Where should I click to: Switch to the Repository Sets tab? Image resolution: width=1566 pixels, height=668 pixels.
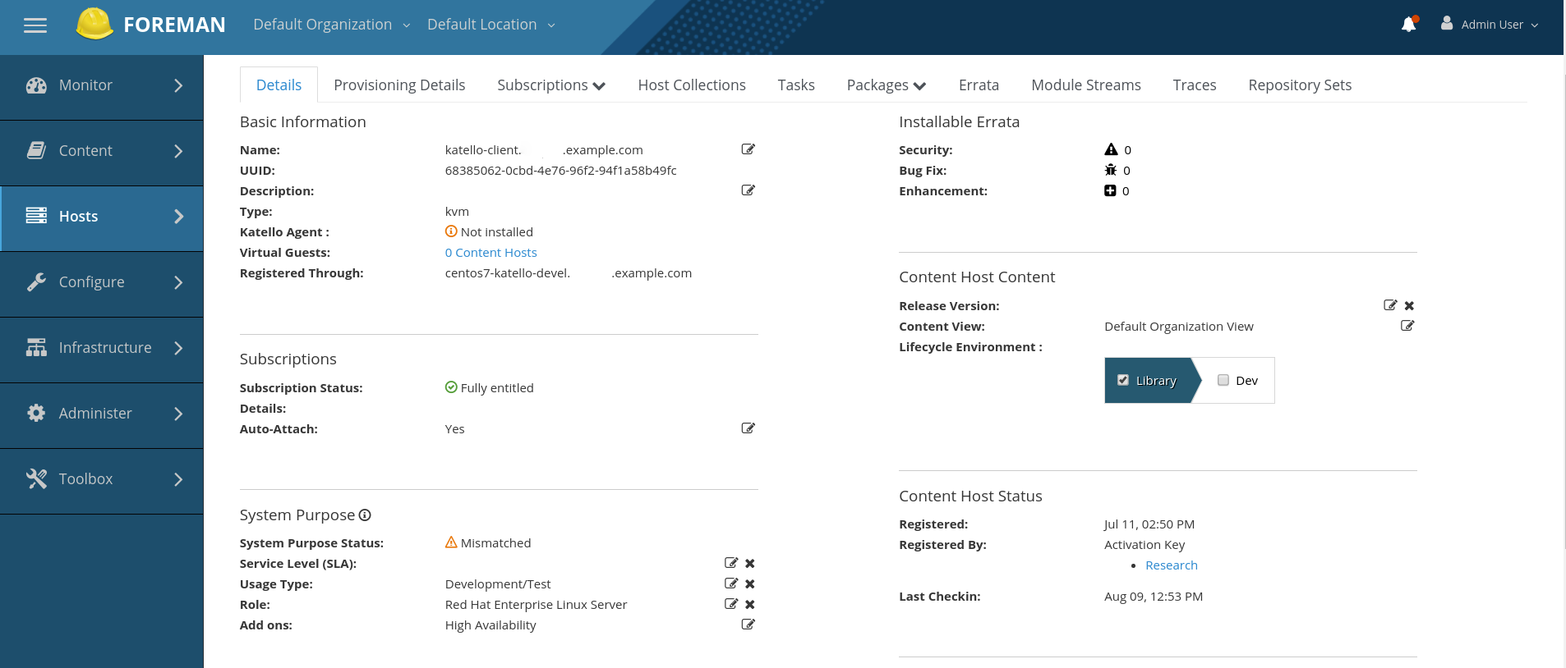coord(1300,85)
